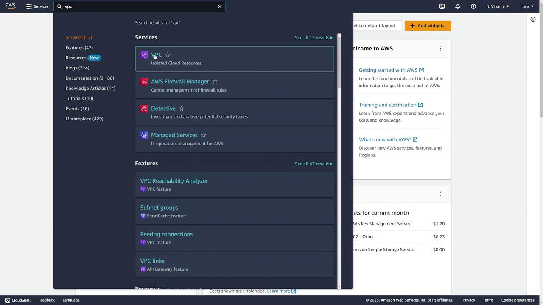Open What's new with AWS link
Image resolution: width=543 pixels, height=305 pixels.
click(x=388, y=139)
